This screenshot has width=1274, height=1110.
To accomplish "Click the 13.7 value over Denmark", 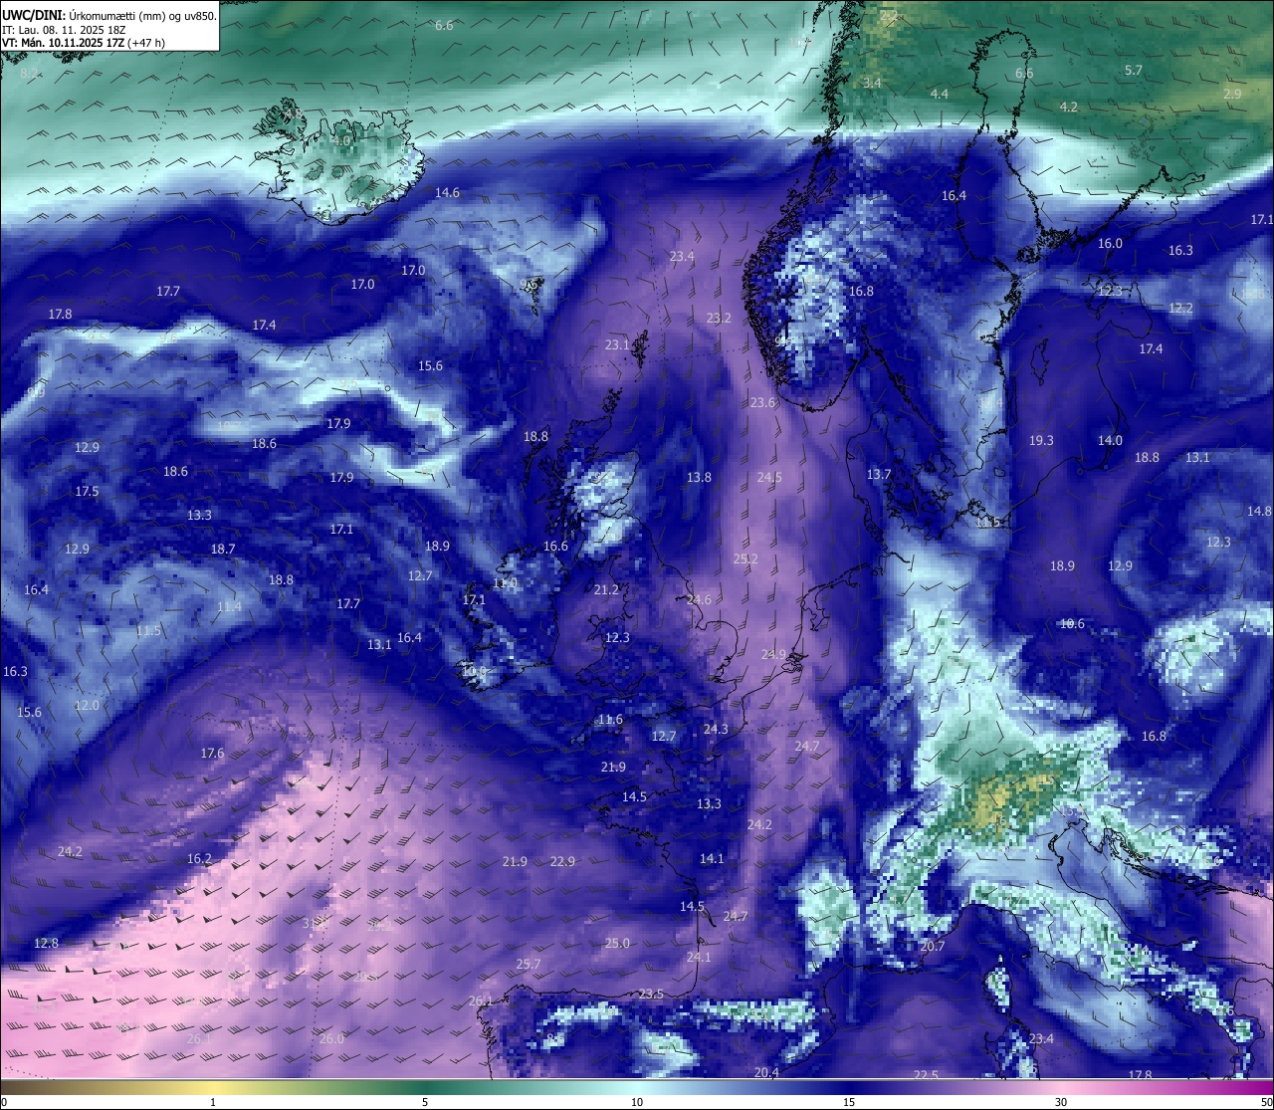I will pos(878,474).
